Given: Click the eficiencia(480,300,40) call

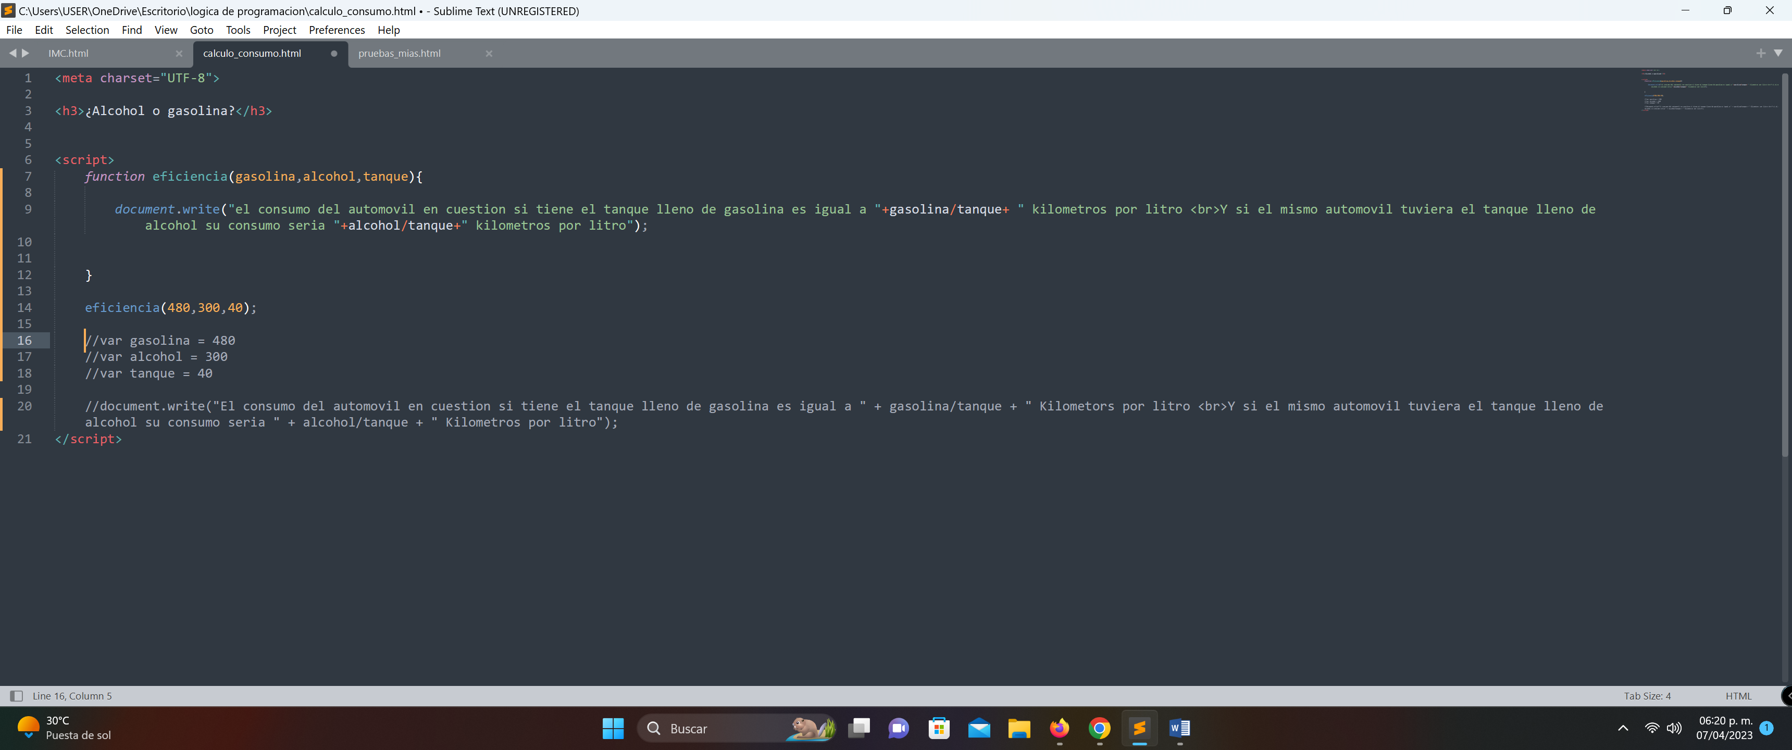Looking at the screenshot, I should tap(170, 307).
